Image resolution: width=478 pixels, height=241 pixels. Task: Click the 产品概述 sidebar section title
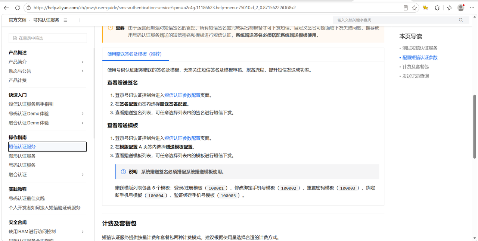pyautogui.click(x=18, y=53)
